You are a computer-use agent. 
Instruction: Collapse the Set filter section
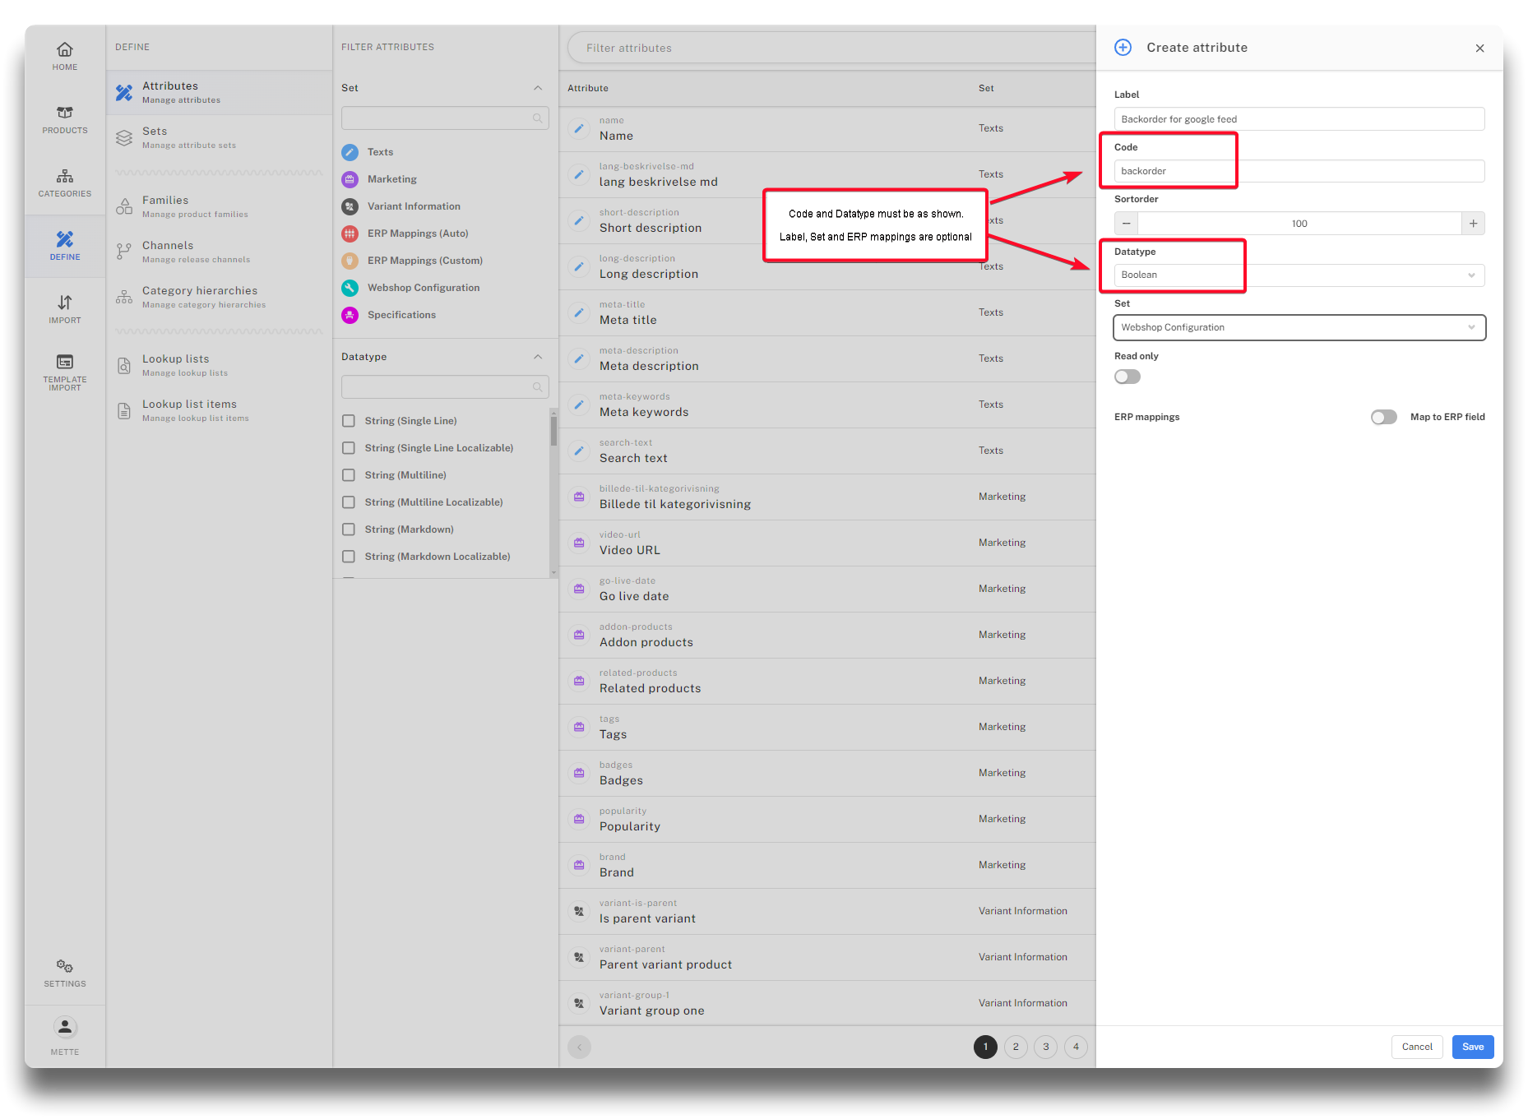pyautogui.click(x=538, y=88)
